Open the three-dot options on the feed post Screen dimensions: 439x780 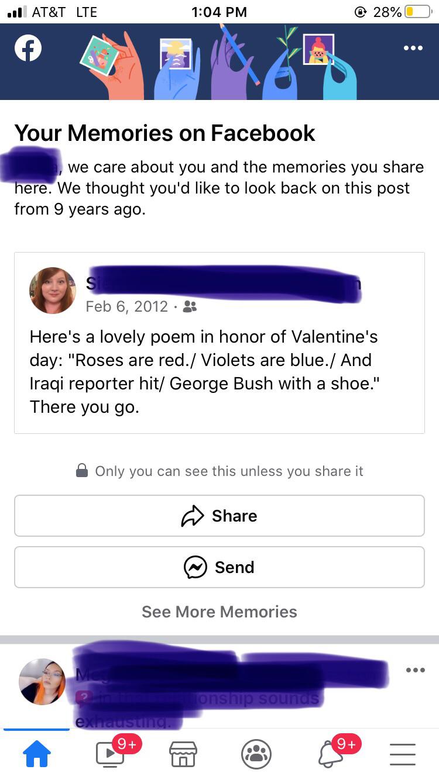415,670
